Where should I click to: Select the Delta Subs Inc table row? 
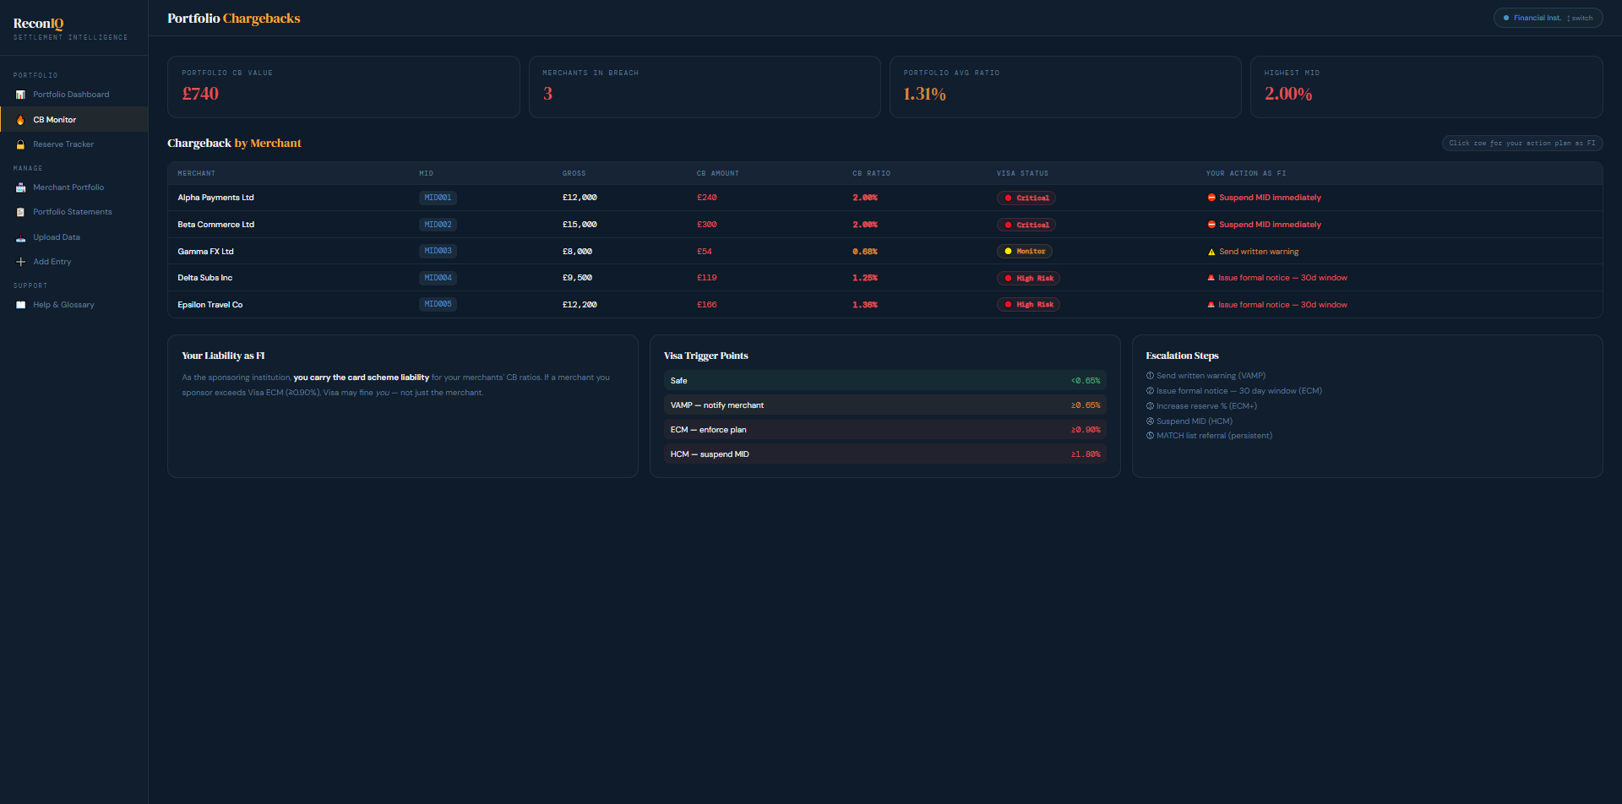point(591,277)
